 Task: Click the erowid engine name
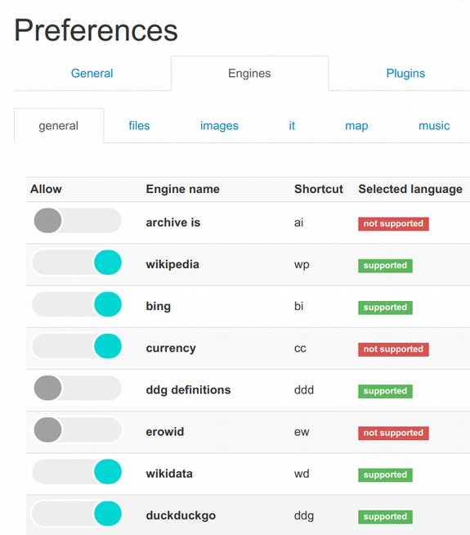[x=165, y=432]
